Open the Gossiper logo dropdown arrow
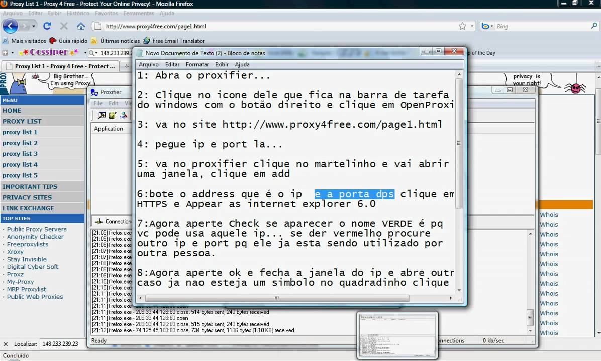This screenshot has width=601, height=361. pos(85,53)
